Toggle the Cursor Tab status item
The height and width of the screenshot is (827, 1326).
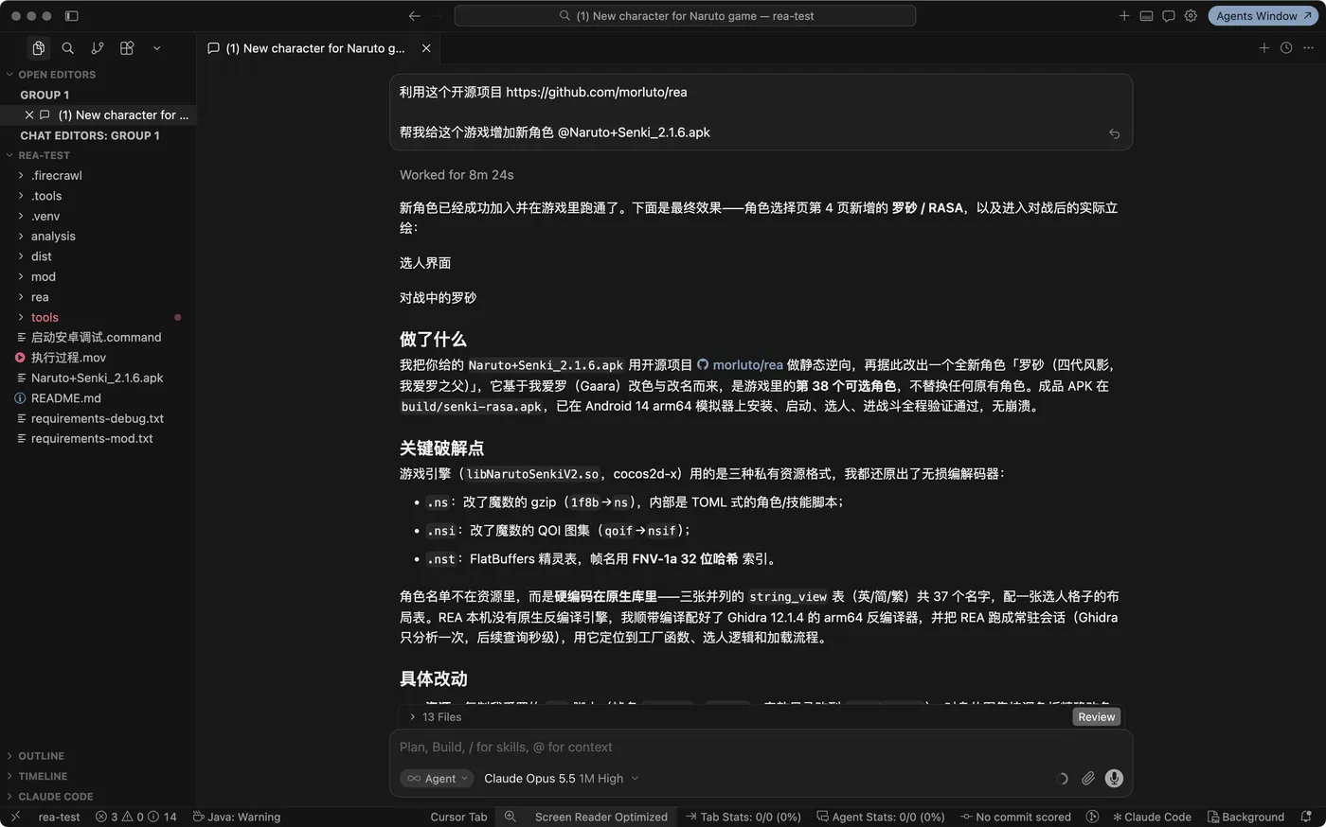(x=458, y=818)
